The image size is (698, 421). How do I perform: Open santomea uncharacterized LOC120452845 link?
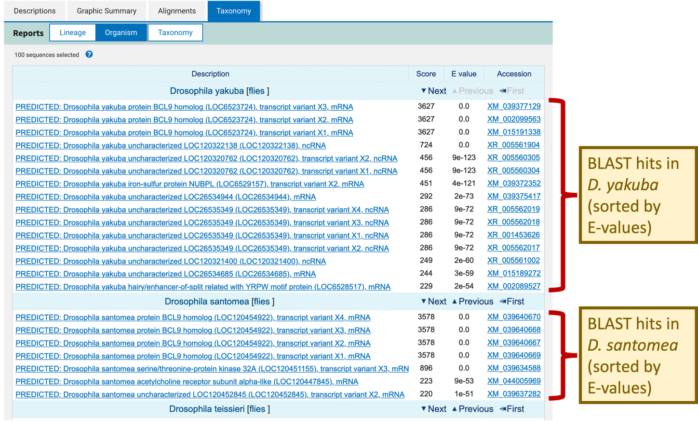[x=210, y=395]
